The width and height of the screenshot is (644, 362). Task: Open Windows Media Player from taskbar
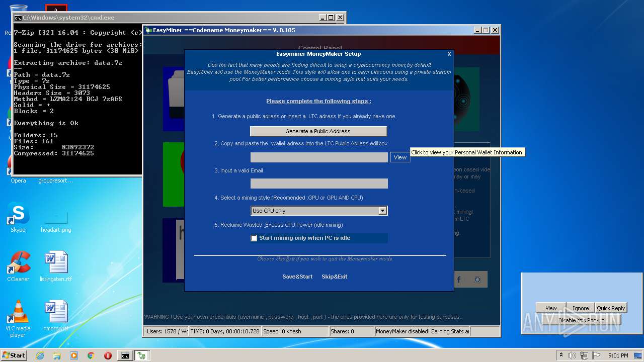pos(74,355)
